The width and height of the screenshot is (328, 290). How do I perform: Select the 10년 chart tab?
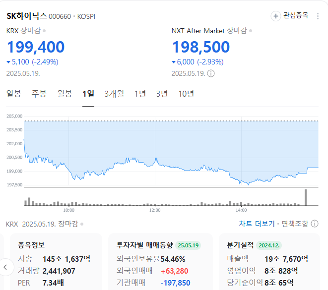click(186, 94)
